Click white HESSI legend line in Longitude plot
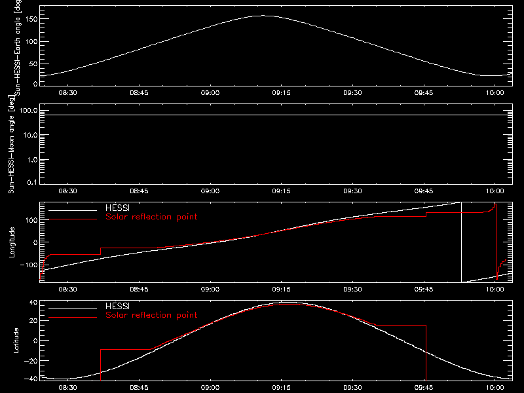 73,210
